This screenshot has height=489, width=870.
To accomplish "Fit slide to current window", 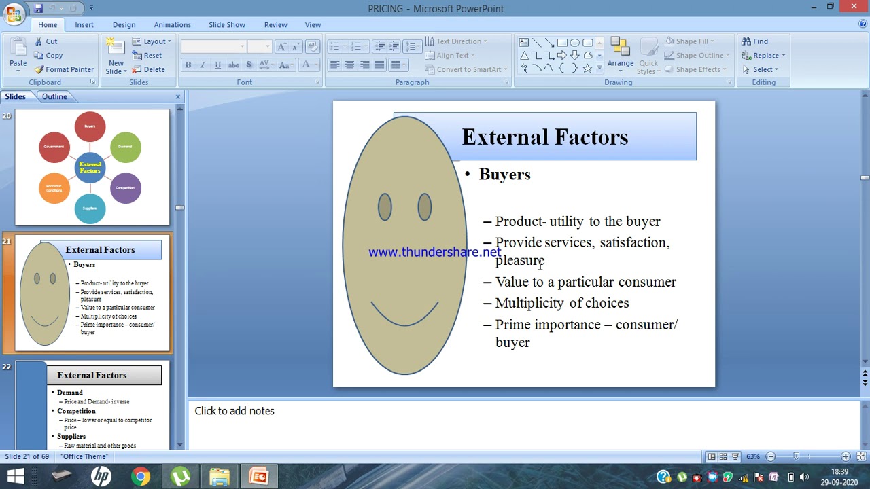I will click(861, 456).
